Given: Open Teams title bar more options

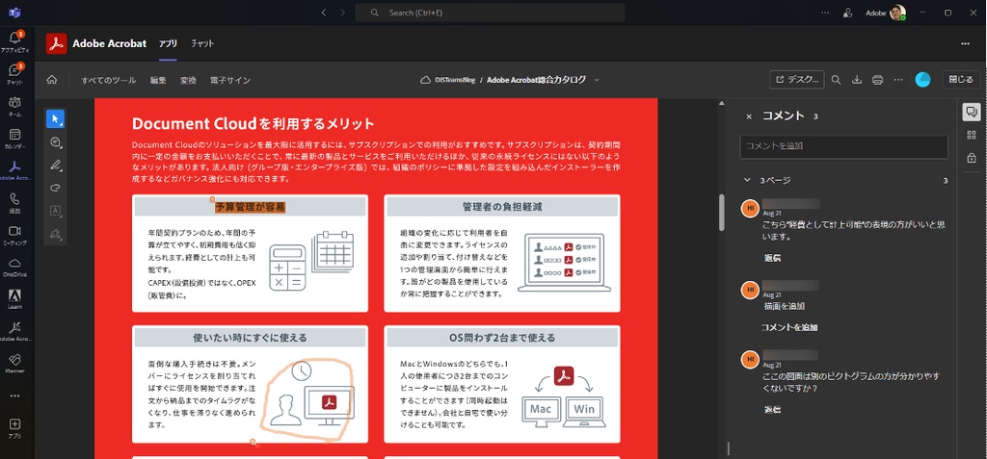Looking at the screenshot, I should point(825,13).
